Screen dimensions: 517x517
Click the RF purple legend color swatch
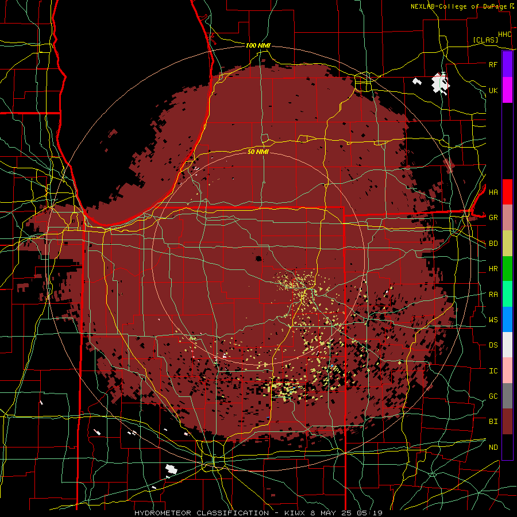click(507, 64)
